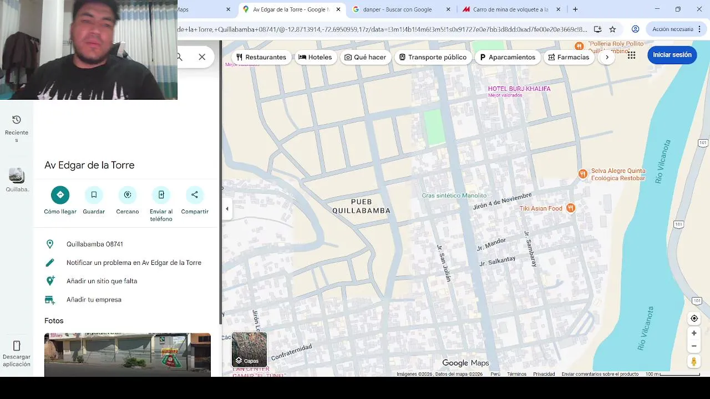Close the Carro de mina tab
The height and width of the screenshot is (399, 710).
click(559, 9)
